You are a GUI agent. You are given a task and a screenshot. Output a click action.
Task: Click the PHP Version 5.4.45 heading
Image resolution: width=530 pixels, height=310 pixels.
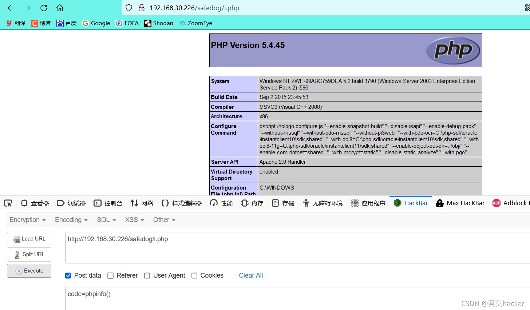248,45
